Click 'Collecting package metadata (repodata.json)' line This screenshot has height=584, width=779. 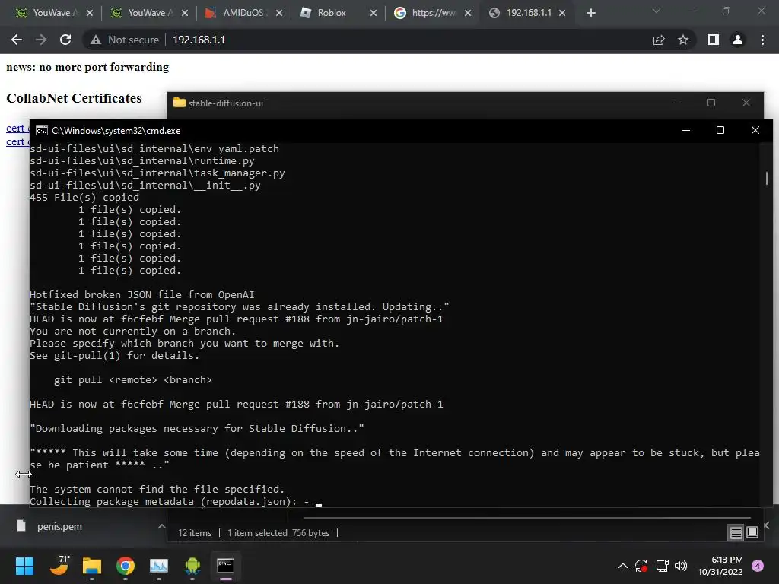click(163, 502)
